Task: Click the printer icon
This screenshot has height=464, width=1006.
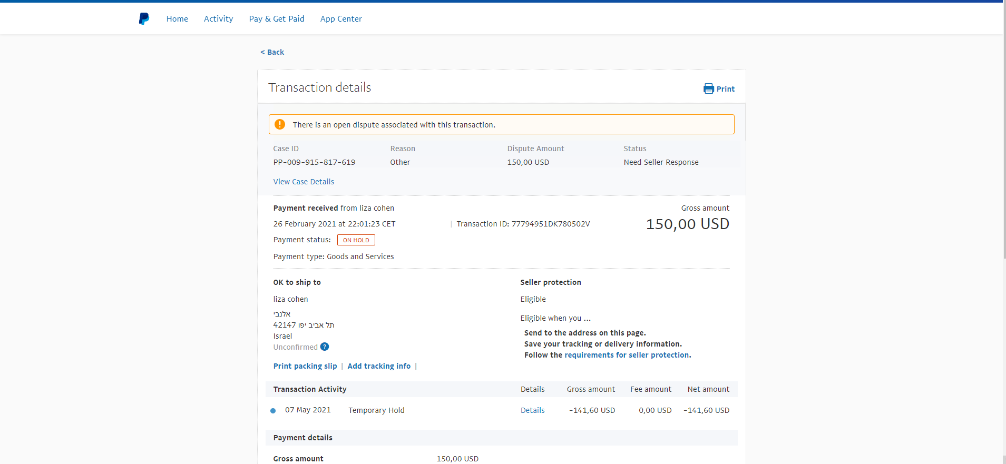Action: pos(709,88)
